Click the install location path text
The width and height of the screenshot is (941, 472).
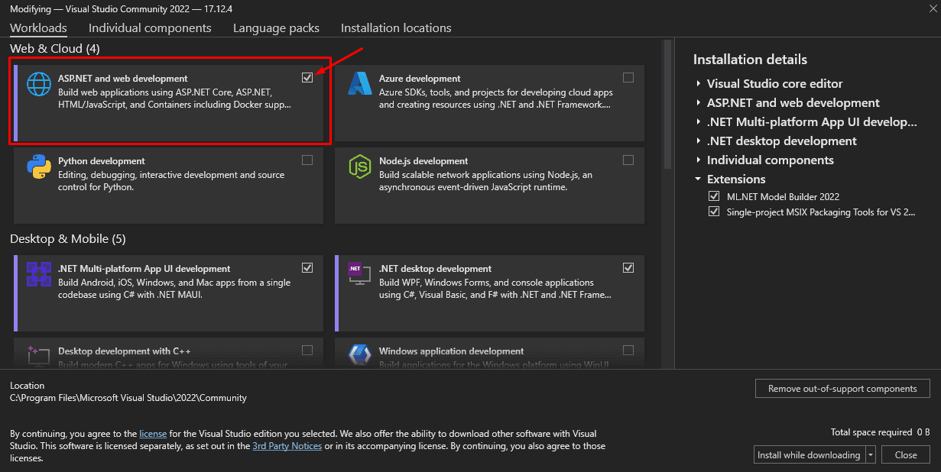(x=128, y=397)
